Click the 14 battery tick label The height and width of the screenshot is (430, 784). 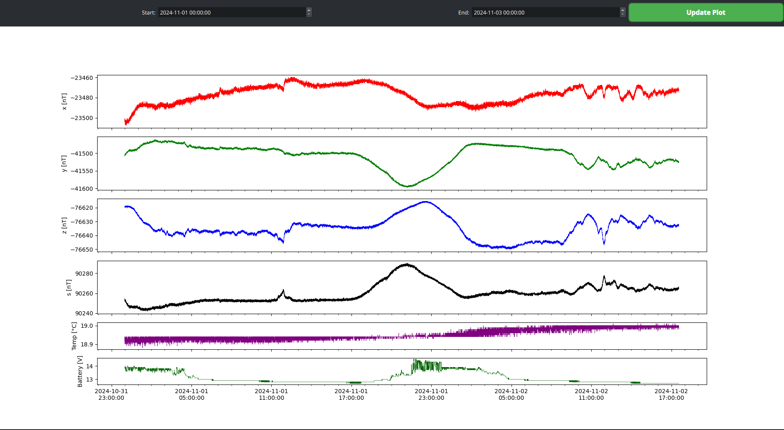[90, 366]
